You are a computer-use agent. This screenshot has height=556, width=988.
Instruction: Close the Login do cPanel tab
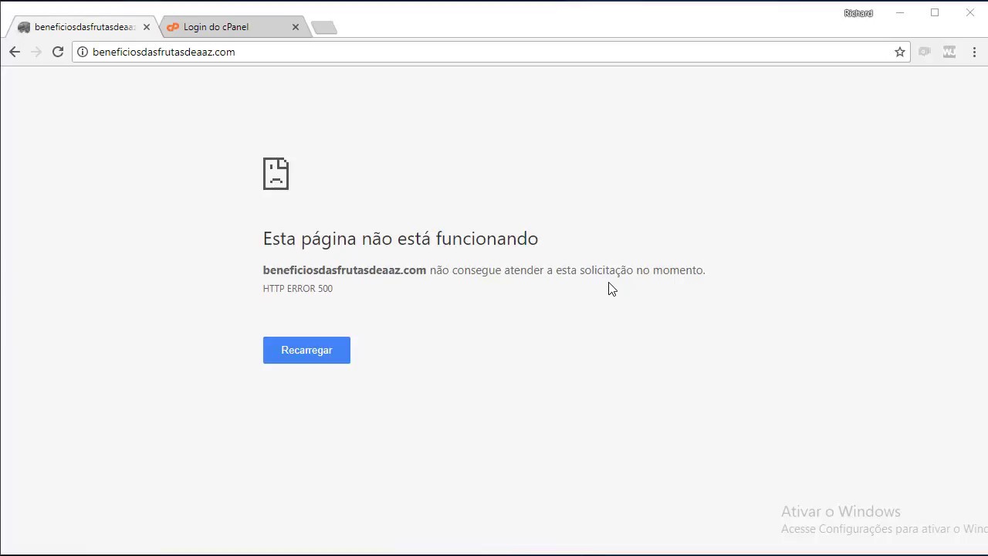[296, 27]
